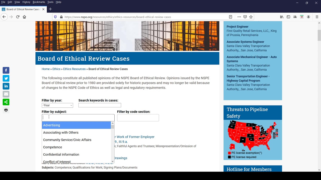Open the Filter by year dropdown
The width and height of the screenshot is (321, 180).
pyautogui.click(x=57, y=105)
